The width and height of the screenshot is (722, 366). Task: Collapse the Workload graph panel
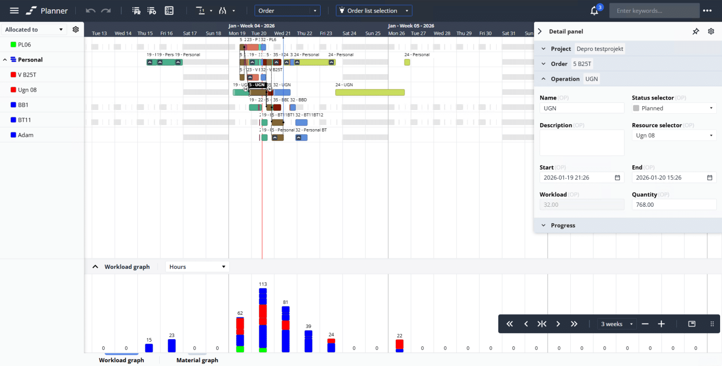tap(95, 266)
